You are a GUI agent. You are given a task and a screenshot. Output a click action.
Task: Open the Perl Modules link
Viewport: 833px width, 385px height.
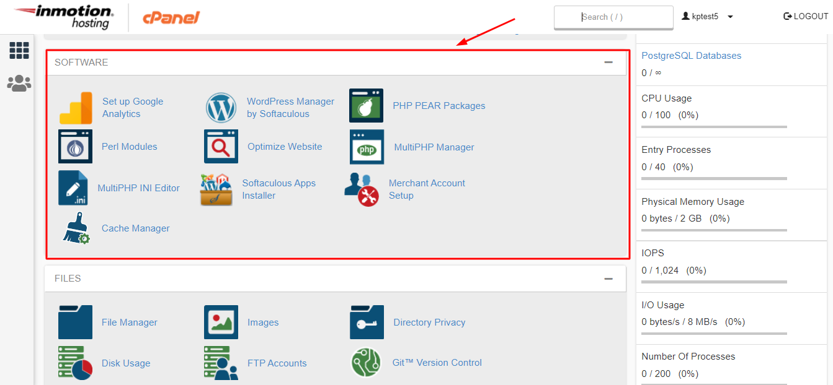[x=130, y=147]
